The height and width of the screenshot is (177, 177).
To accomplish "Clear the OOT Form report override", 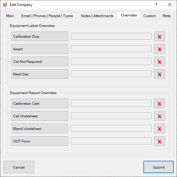I will point(160,141).
